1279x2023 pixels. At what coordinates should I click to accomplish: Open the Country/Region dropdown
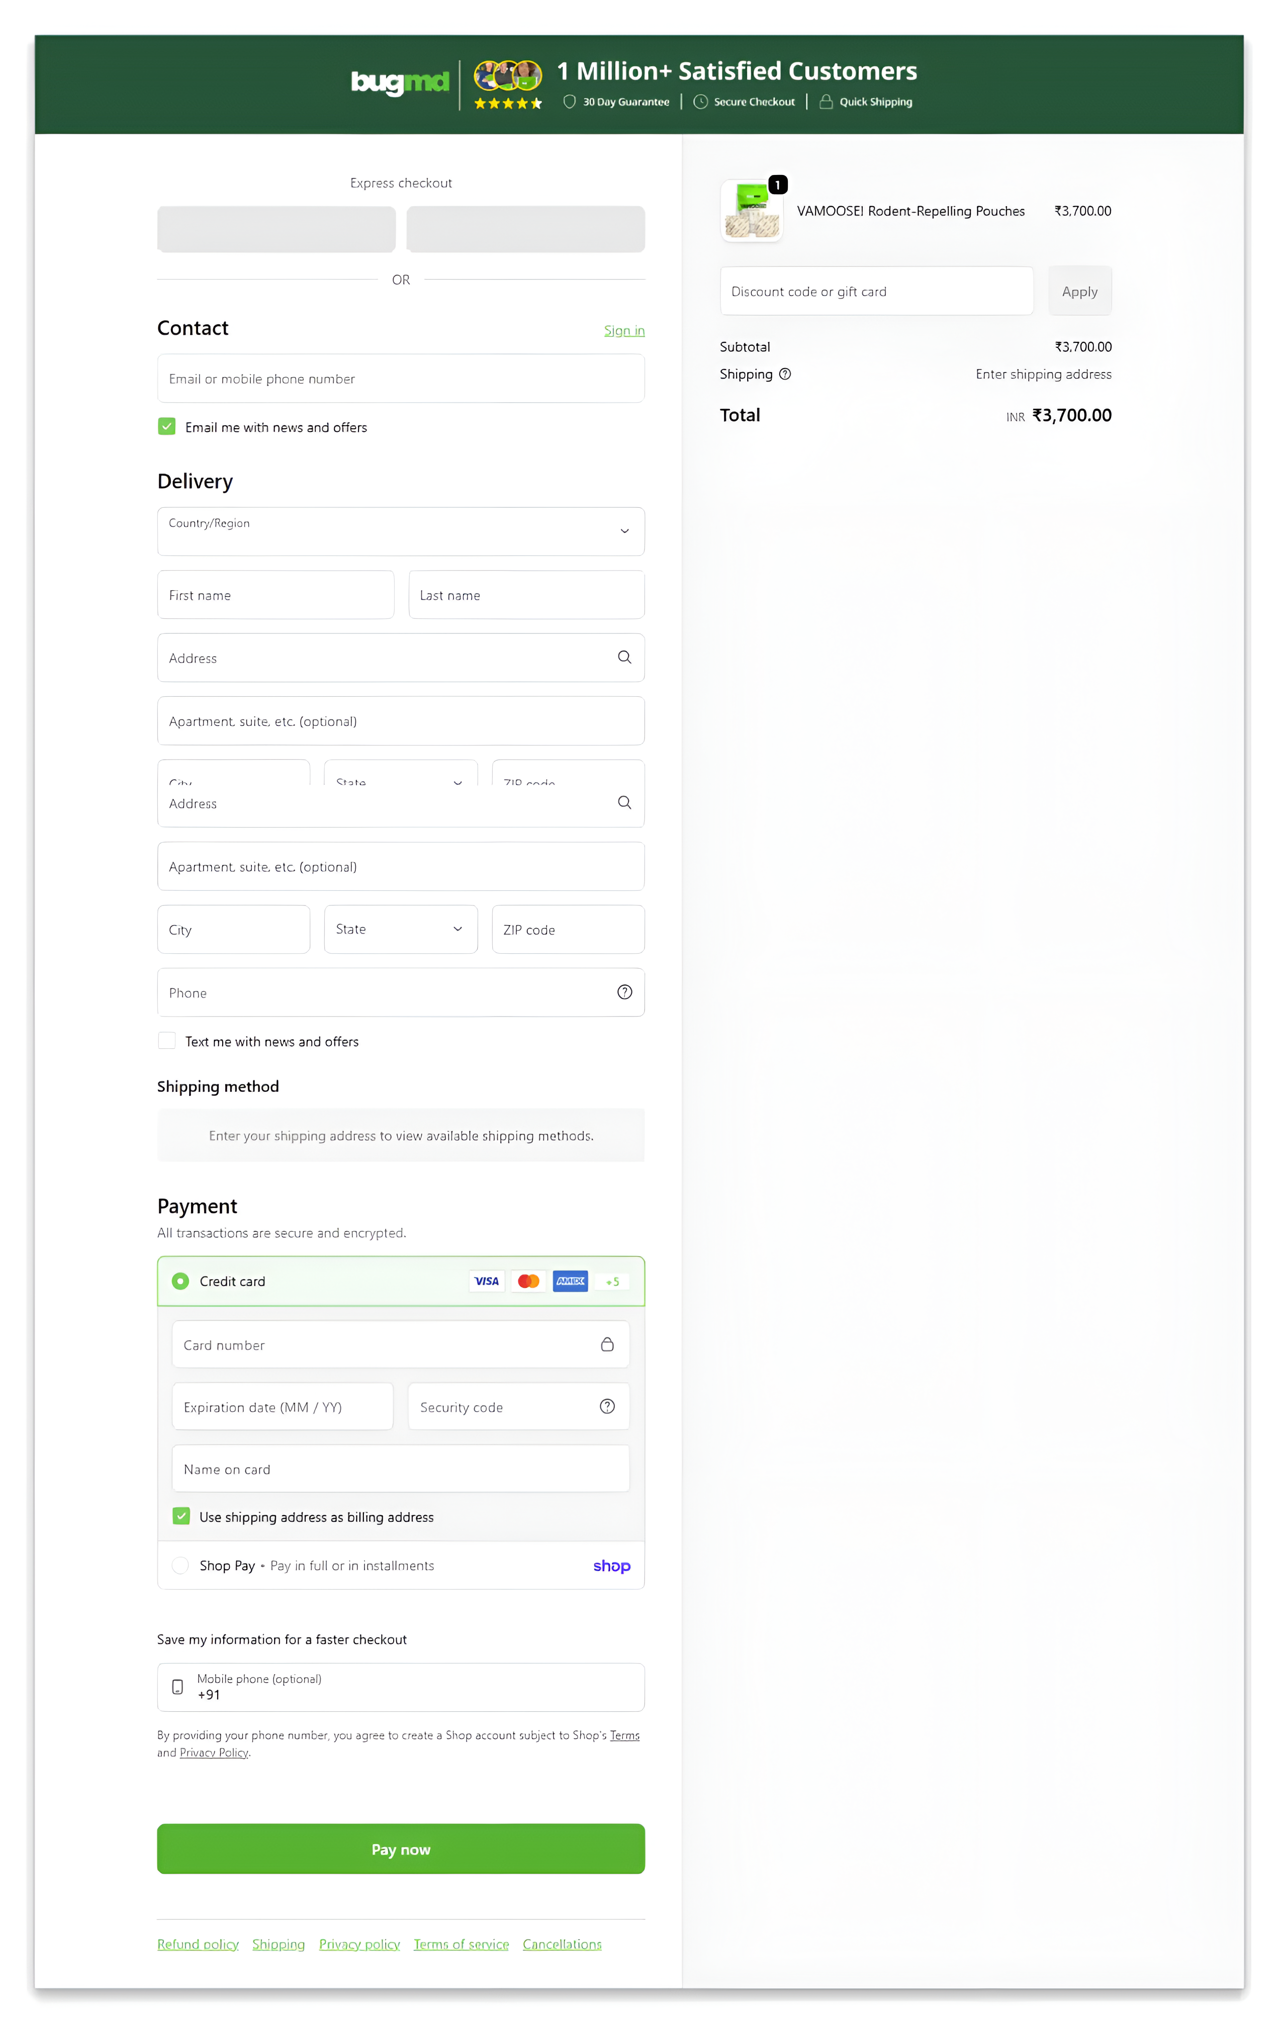point(400,531)
